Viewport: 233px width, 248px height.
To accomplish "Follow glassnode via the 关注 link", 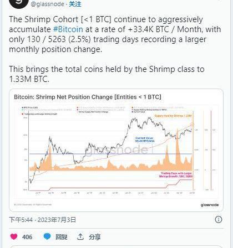I will click(x=75, y=4).
